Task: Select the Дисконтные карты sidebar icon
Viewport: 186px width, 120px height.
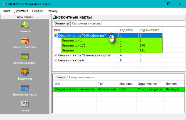Action: coord(25,41)
